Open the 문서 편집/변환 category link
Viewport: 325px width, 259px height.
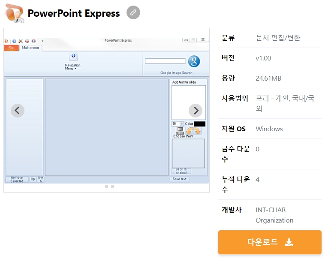[278, 38]
